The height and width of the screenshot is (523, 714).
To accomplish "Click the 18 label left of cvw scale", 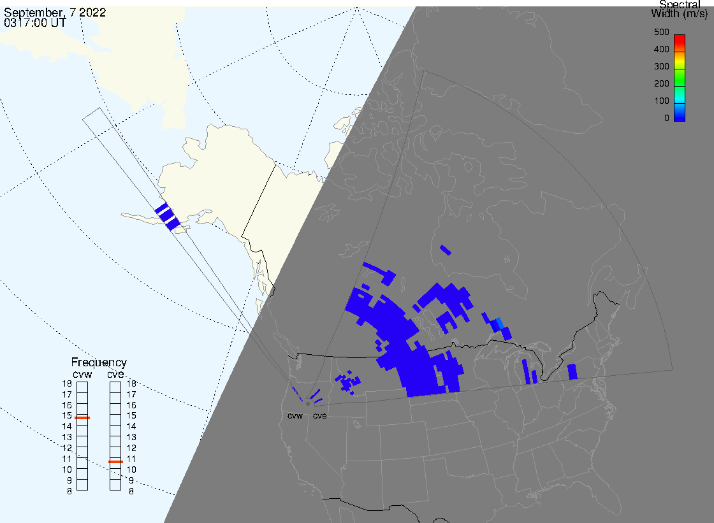I will tap(67, 383).
